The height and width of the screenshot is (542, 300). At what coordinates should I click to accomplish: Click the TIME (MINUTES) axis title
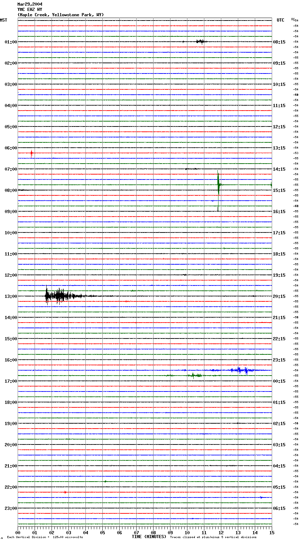149,537
